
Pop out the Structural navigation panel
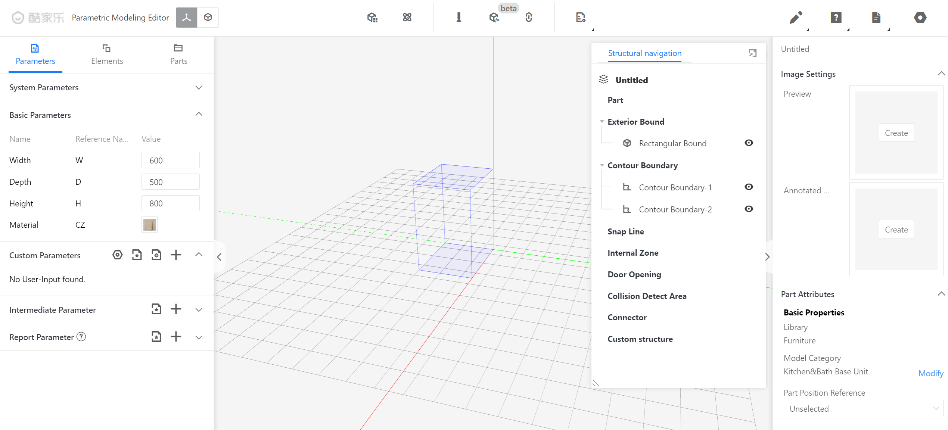(752, 53)
